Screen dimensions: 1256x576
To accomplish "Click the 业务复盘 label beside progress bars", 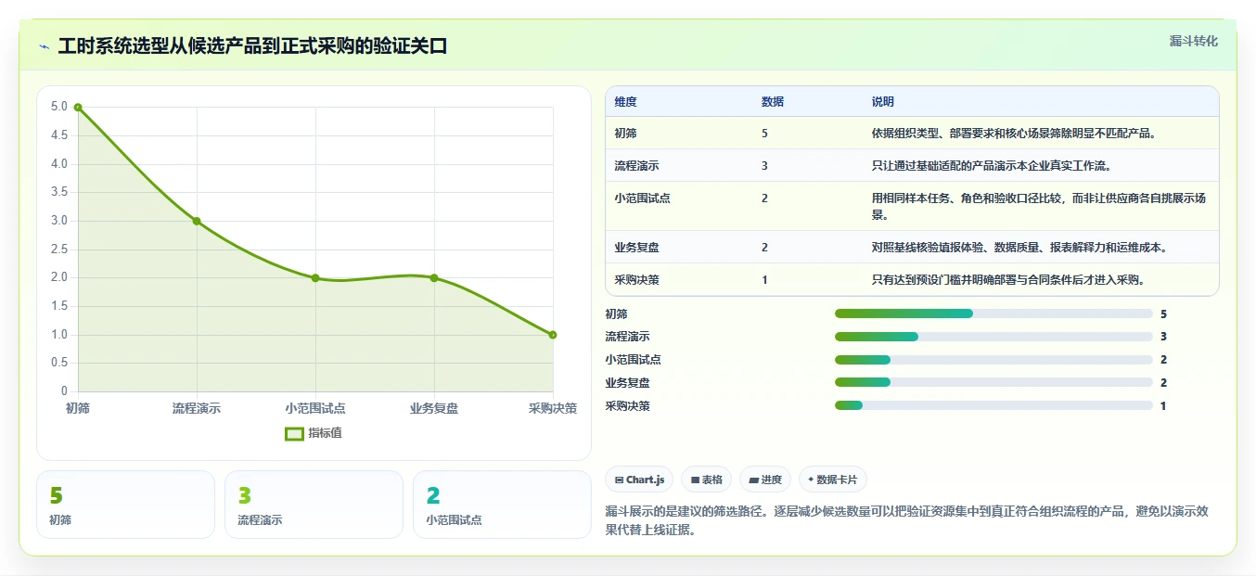I will pyautogui.click(x=627, y=382).
